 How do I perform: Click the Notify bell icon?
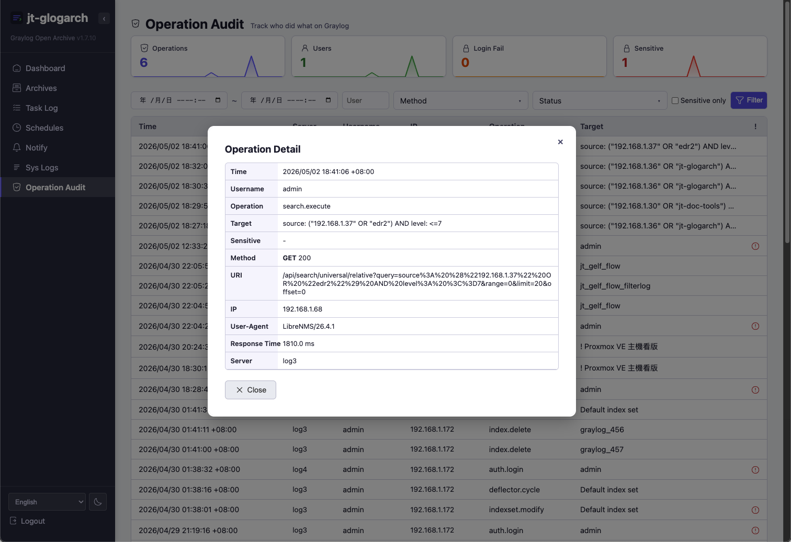(x=17, y=147)
